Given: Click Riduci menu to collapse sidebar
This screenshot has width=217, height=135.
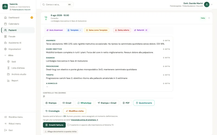Looking at the screenshot, I should click(x=18, y=124).
